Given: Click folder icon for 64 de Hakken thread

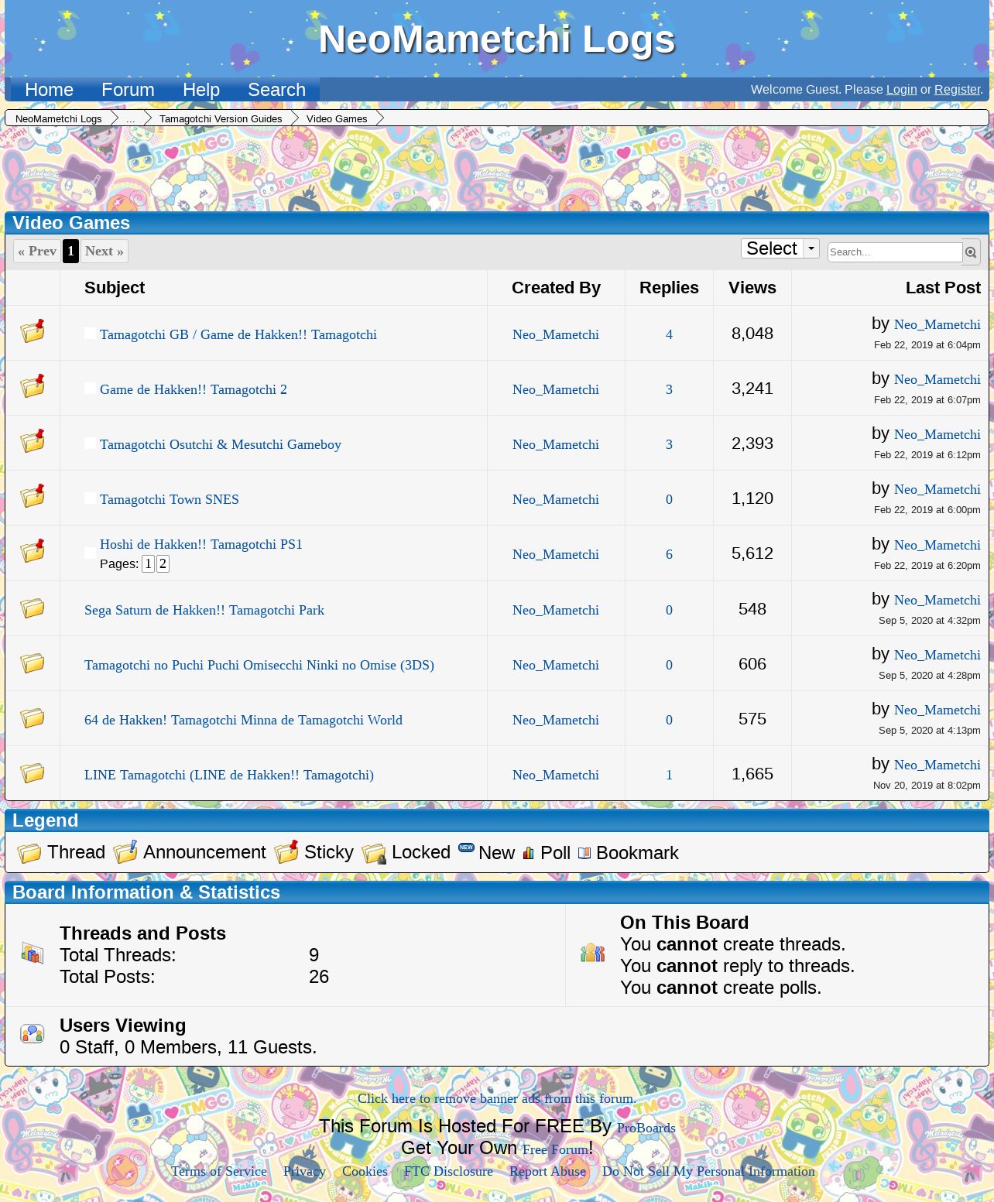Looking at the screenshot, I should pos(33,718).
